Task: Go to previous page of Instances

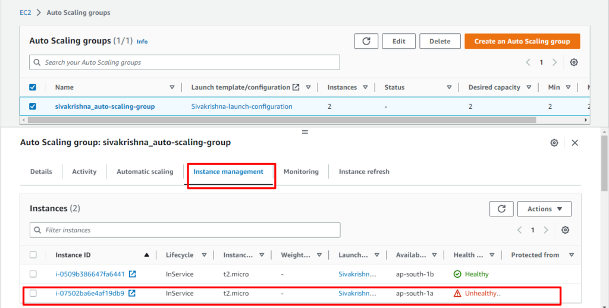Action: (x=519, y=230)
